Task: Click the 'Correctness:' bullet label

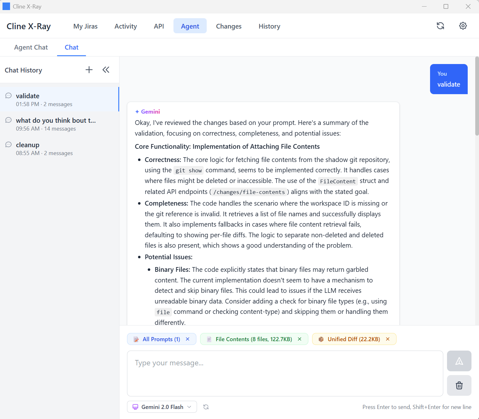Action: [x=163, y=160]
